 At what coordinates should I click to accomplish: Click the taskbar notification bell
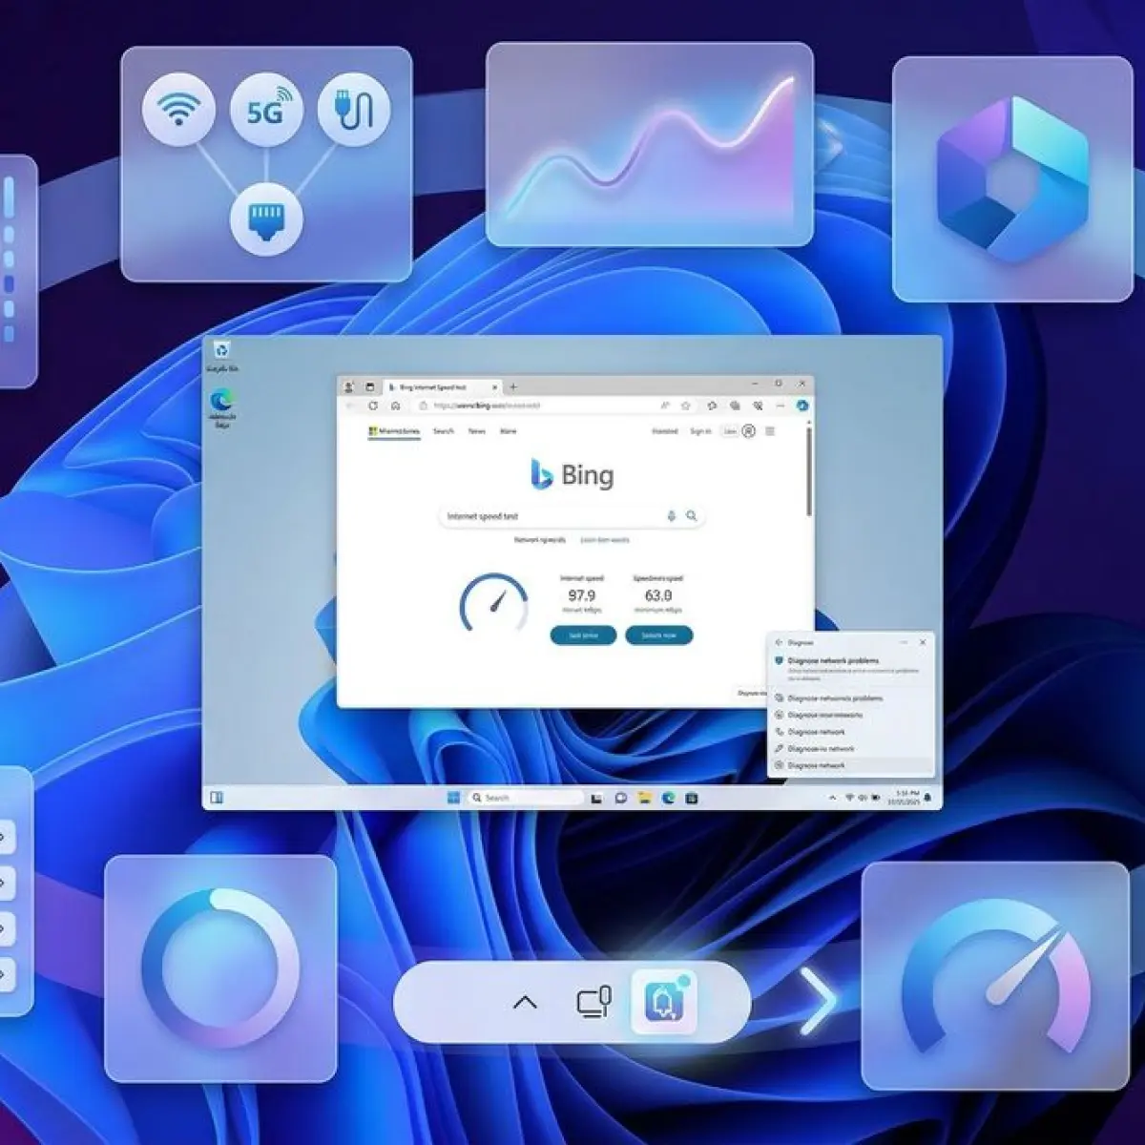[927, 798]
